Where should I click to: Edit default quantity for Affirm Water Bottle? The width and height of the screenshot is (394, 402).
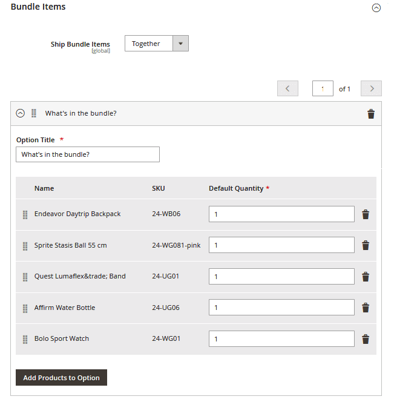281,308
